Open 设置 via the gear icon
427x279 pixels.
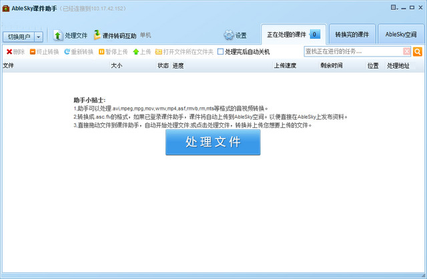(x=229, y=35)
